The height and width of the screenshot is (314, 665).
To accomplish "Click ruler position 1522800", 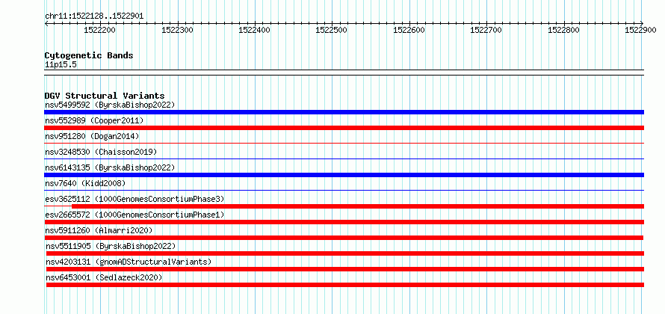I will (563, 30).
